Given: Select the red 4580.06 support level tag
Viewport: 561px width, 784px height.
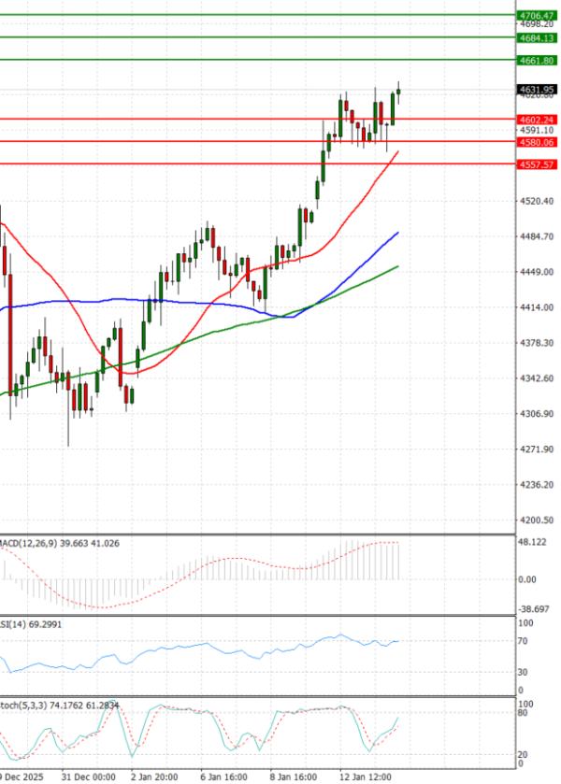Looking at the screenshot, I should point(537,142).
